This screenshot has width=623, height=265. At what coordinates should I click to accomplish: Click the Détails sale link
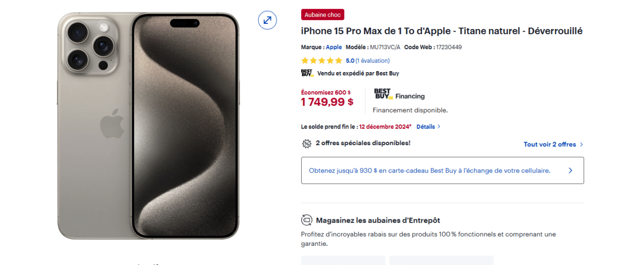pos(426,127)
